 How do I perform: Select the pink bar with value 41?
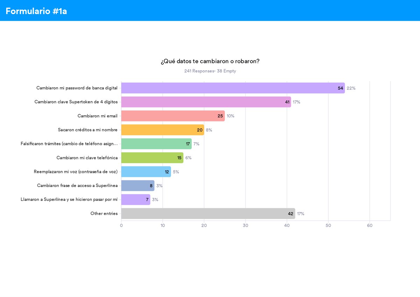point(206,102)
